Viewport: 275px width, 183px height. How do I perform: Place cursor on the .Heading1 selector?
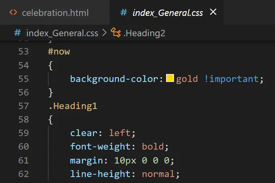pyautogui.click(x=73, y=106)
